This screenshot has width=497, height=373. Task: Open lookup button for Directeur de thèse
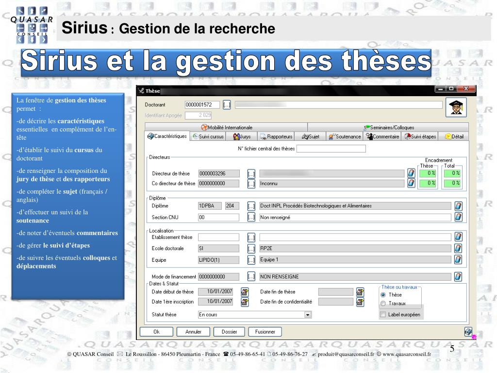[251, 173]
